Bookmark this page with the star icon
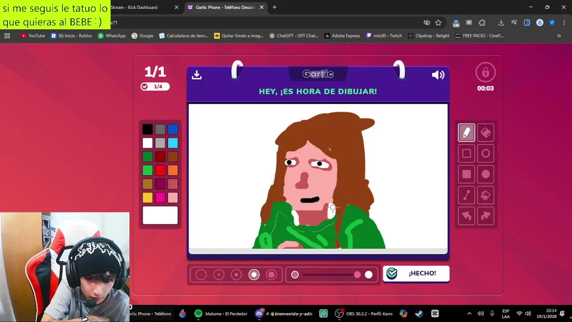 [x=438, y=22]
